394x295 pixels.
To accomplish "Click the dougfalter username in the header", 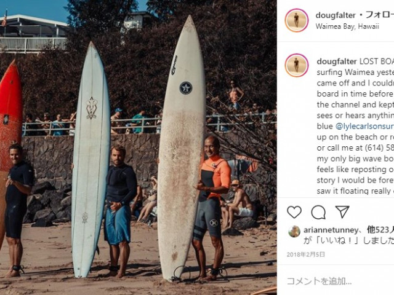I will [x=336, y=15].
